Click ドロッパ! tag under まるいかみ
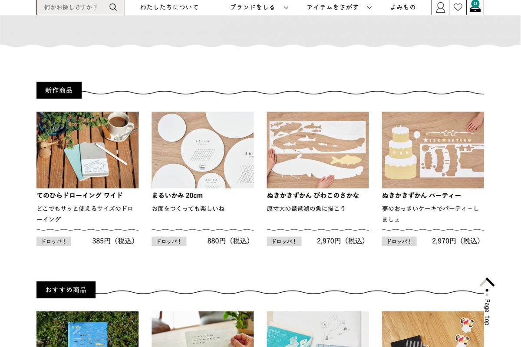 point(169,241)
